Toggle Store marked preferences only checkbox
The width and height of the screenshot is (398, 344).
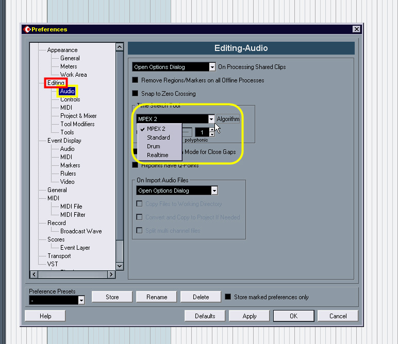228,297
